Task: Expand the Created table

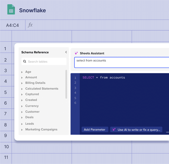Action: coord(22,100)
